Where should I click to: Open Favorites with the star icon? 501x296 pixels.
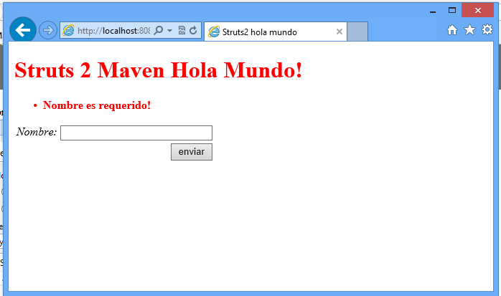469,29
